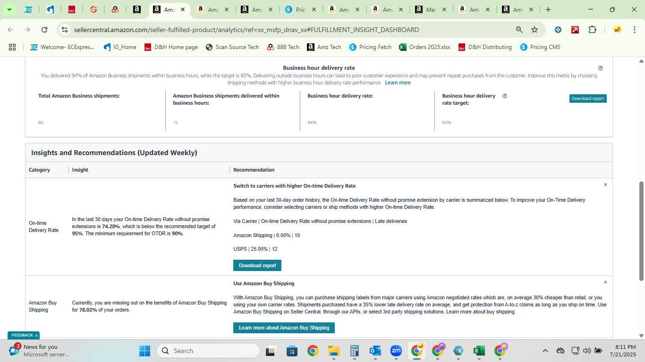Screen dimensions: 645x362
Task: Open the Chrome three-dot menu
Action: tap(634, 30)
